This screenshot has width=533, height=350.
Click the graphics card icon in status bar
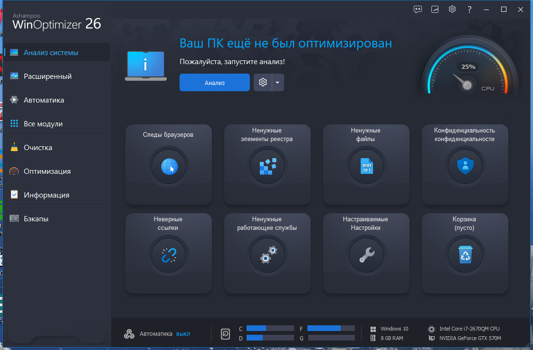[431, 338]
